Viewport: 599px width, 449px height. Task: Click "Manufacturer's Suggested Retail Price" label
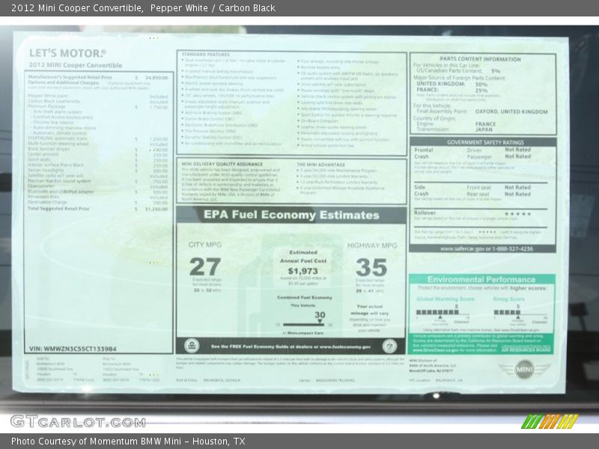(70, 77)
